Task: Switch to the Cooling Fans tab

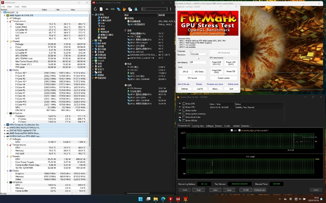Action: point(198,126)
